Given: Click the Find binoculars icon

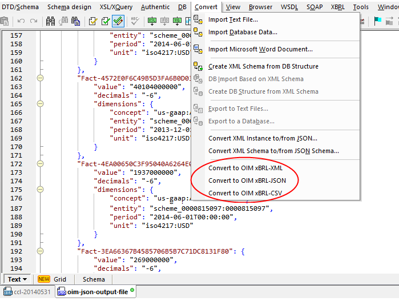Looking at the screenshot, I should [50, 21].
